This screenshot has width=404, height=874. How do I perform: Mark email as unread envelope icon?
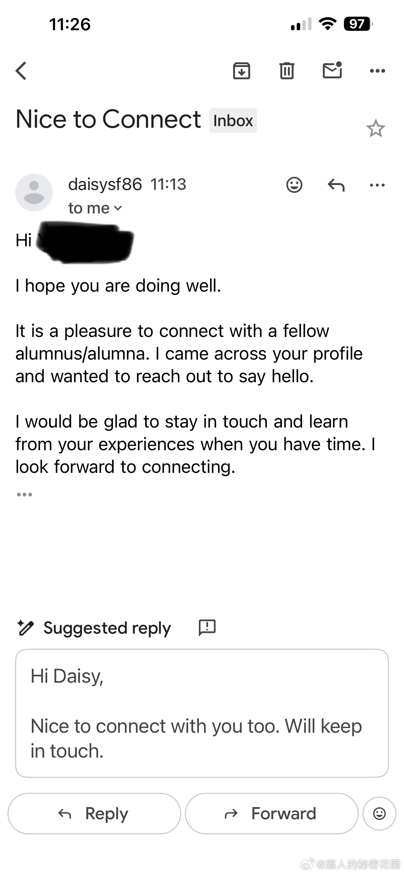pyautogui.click(x=332, y=70)
